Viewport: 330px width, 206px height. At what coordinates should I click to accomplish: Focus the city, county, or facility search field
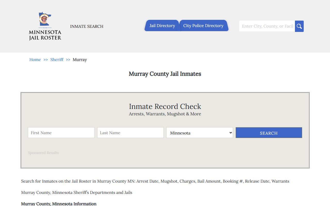[x=267, y=26]
